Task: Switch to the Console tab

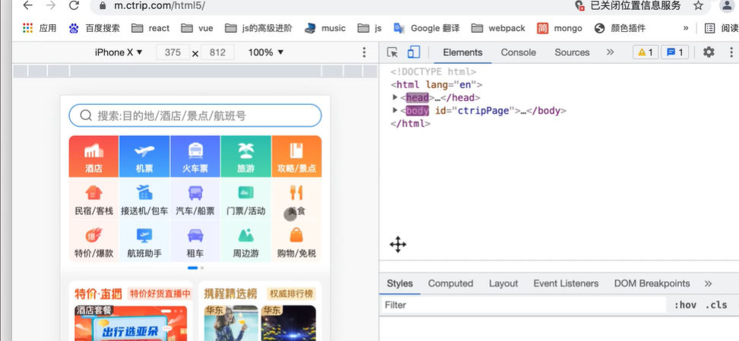Action: (519, 52)
